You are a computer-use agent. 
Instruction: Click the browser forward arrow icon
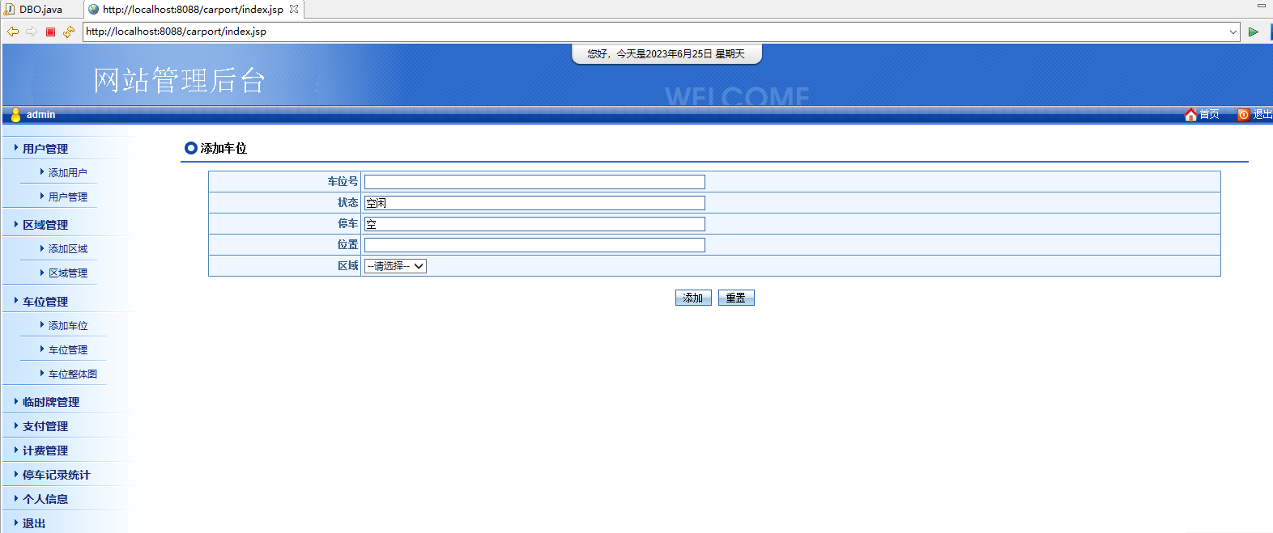tap(32, 32)
